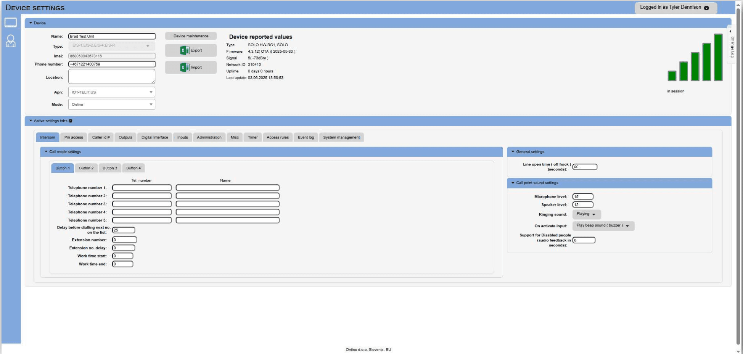
Task: Select the Button 3 tab
Action: point(110,168)
